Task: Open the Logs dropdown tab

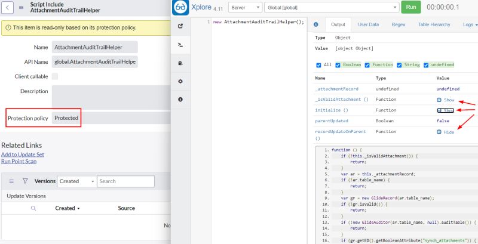Action: click(470, 24)
